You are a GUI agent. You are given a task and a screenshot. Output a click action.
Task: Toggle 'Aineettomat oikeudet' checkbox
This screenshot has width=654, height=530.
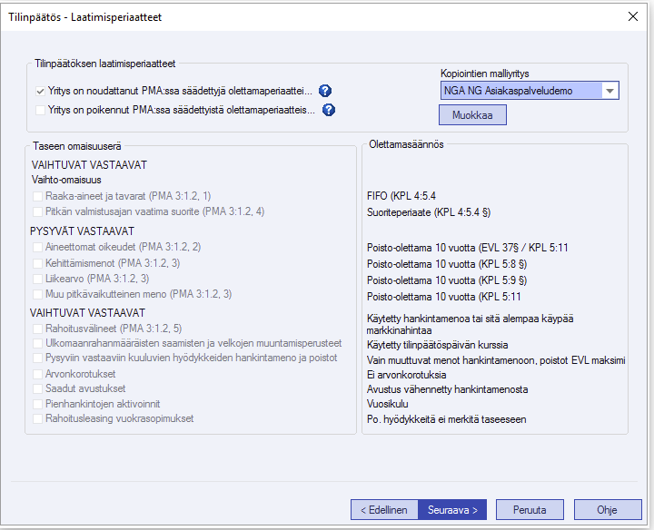(37, 247)
